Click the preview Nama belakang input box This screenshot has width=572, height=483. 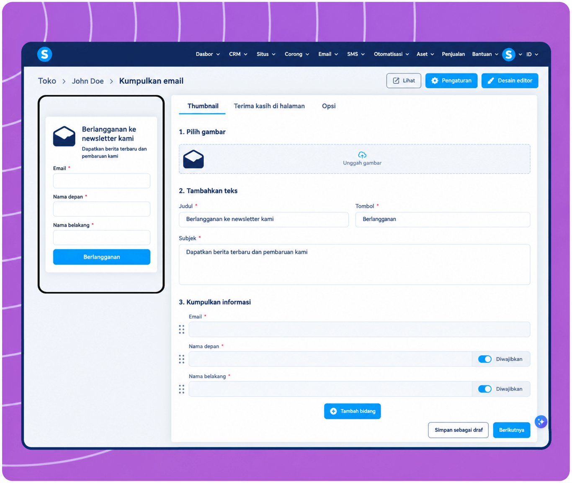(x=101, y=238)
